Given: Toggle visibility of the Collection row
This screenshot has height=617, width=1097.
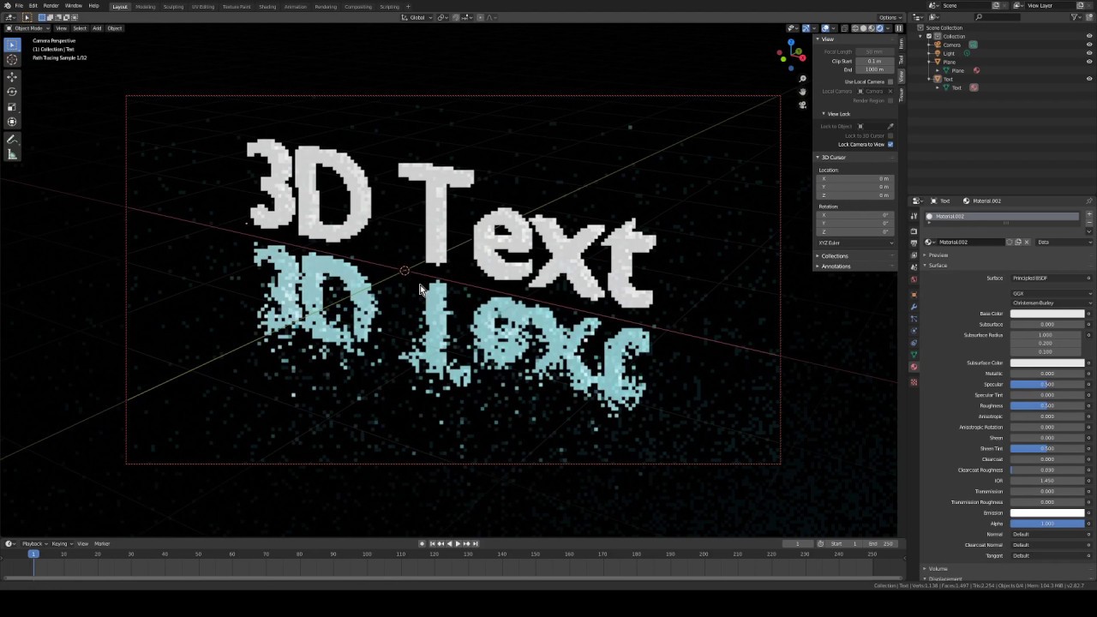Looking at the screenshot, I should pos(1089,36).
